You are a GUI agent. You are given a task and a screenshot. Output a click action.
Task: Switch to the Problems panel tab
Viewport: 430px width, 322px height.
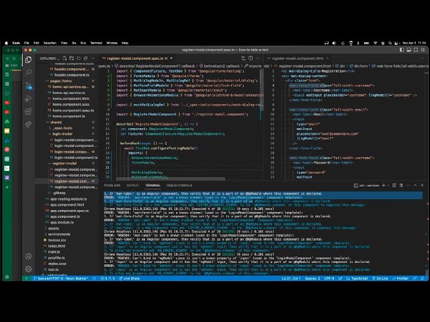pyautogui.click(x=112, y=185)
